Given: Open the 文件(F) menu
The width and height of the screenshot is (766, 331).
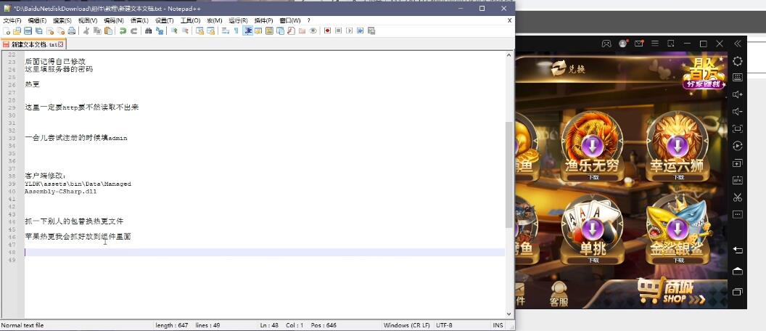Looking at the screenshot, I should (x=12, y=20).
